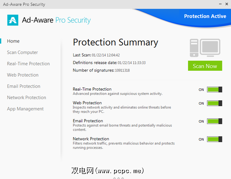
Task: Open Web Protection from sidebar
Action: (22, 75)
